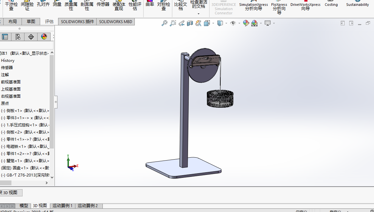The image size is (374, 212).
Task: Switch to the 草图 ribbon tab
Action: 31,21
